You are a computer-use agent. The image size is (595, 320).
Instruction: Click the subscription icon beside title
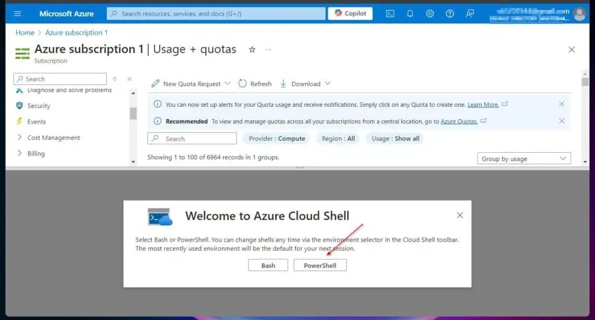click(23, 53)
